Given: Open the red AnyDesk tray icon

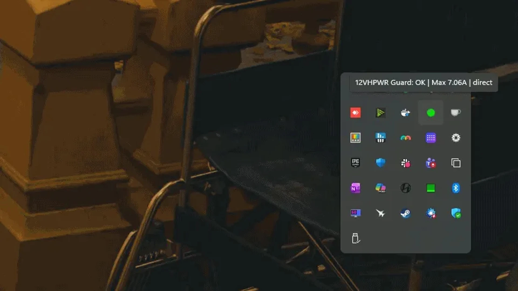Looking at the screenshot, I should 355,113.
